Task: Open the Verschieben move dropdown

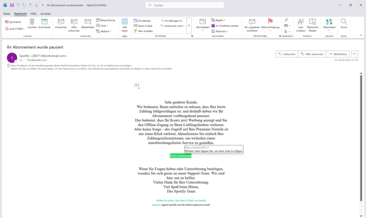Action: coord(203,25)
